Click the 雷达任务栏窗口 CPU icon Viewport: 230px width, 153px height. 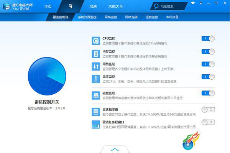tap(96, 125)
